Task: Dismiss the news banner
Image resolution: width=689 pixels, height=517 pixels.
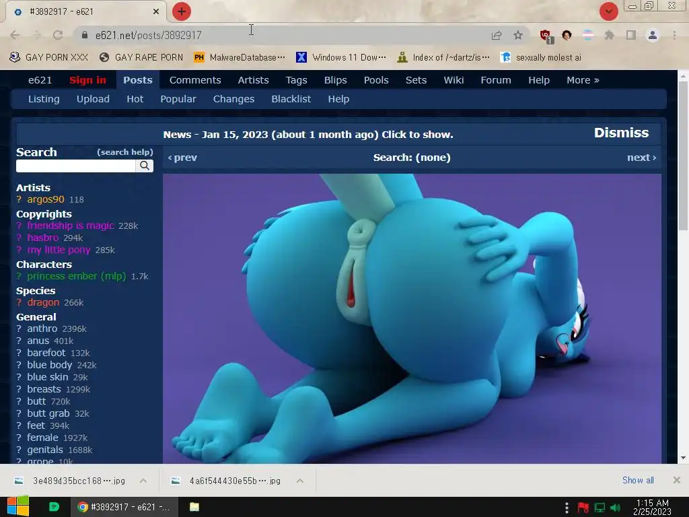Action: (x=621, y=133)
